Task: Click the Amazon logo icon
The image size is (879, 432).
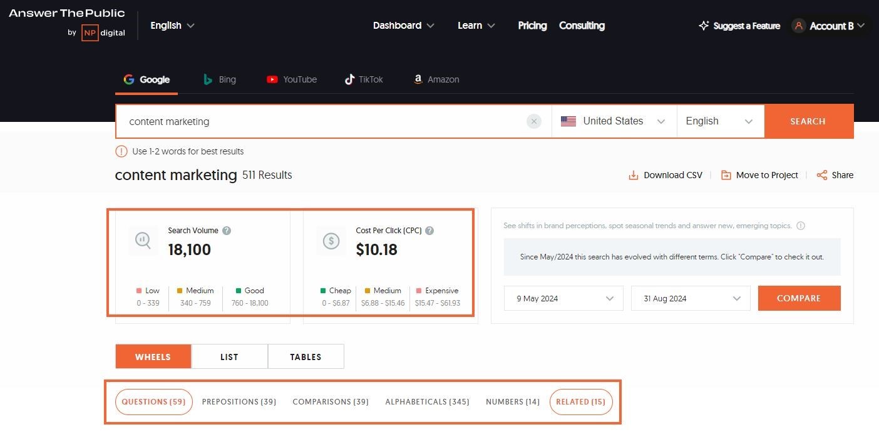Action: (418, 79)
